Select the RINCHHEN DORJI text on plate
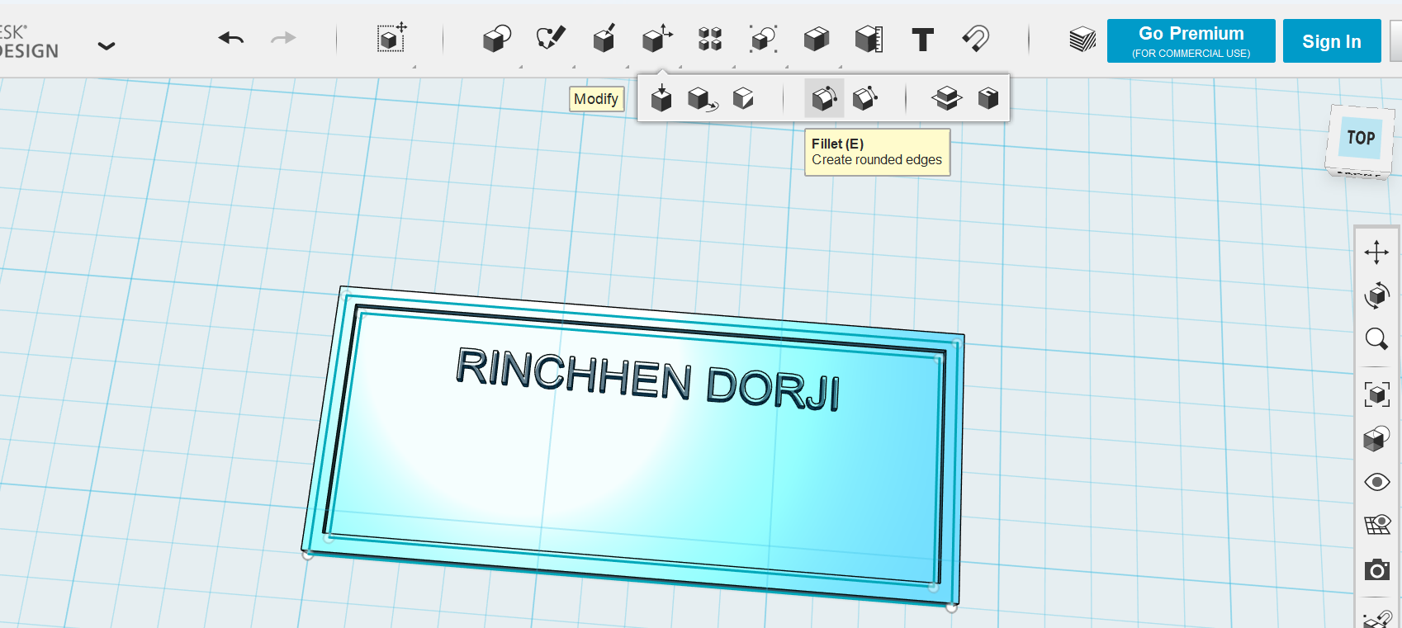The width and height of the screenshot is (1402, 628). click(648, 380)
